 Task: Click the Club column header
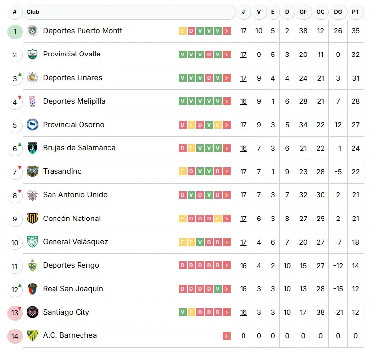click(x=33, y=12)
